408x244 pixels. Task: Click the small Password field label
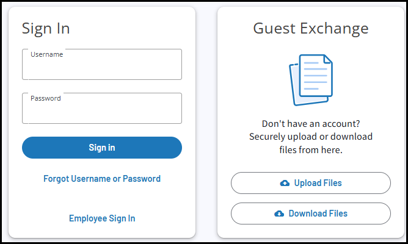pyautogui.click(x=46, y=98)
